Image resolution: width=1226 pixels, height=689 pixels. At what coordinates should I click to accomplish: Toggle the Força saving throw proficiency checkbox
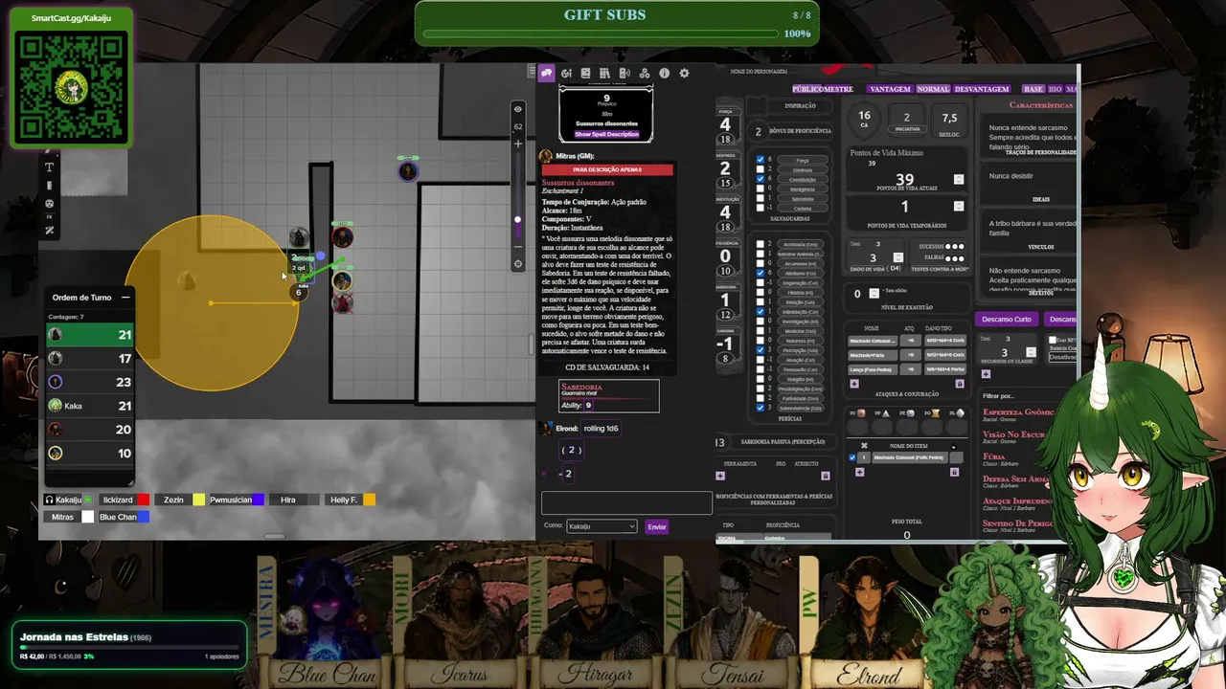761,160
